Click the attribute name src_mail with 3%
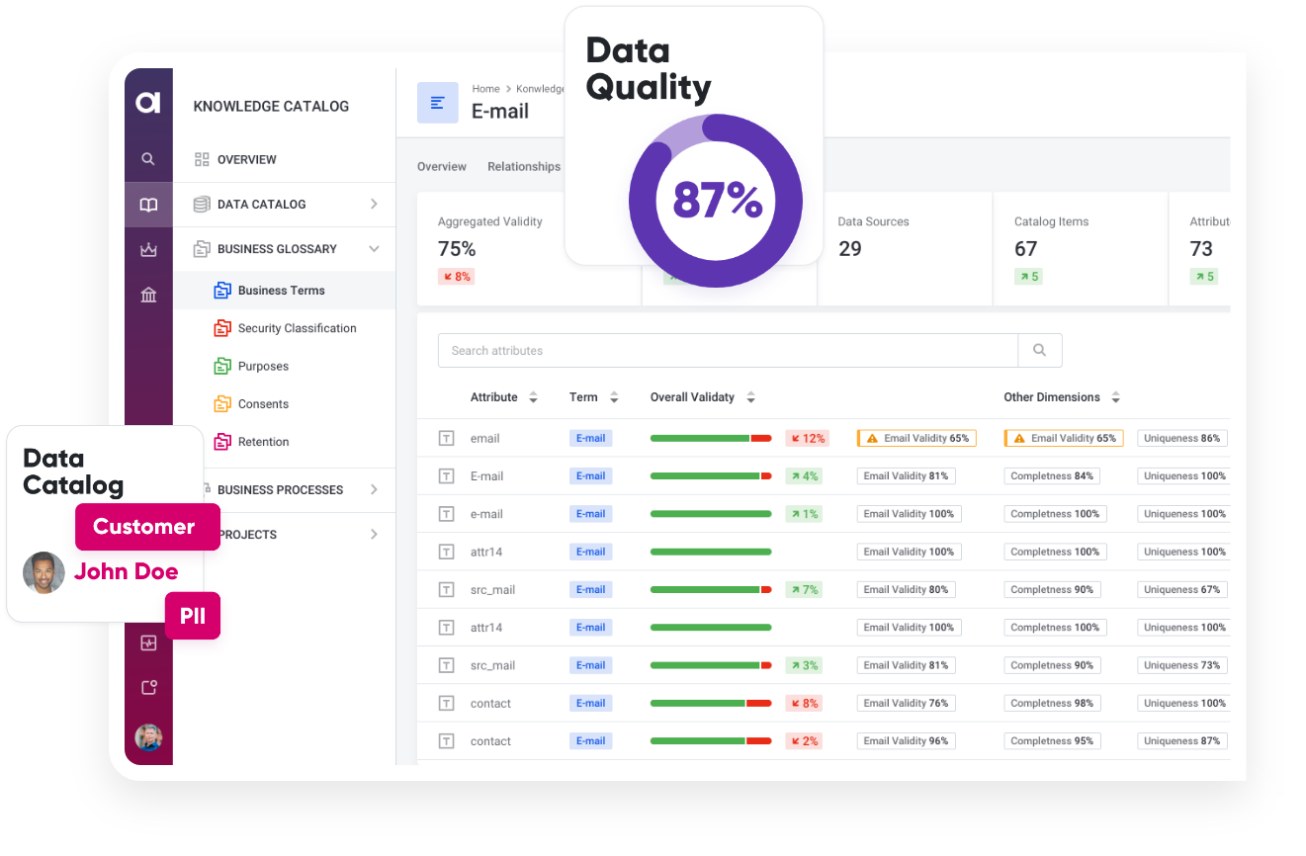This screenshot has height=856, width=1306. click(492, 665)
